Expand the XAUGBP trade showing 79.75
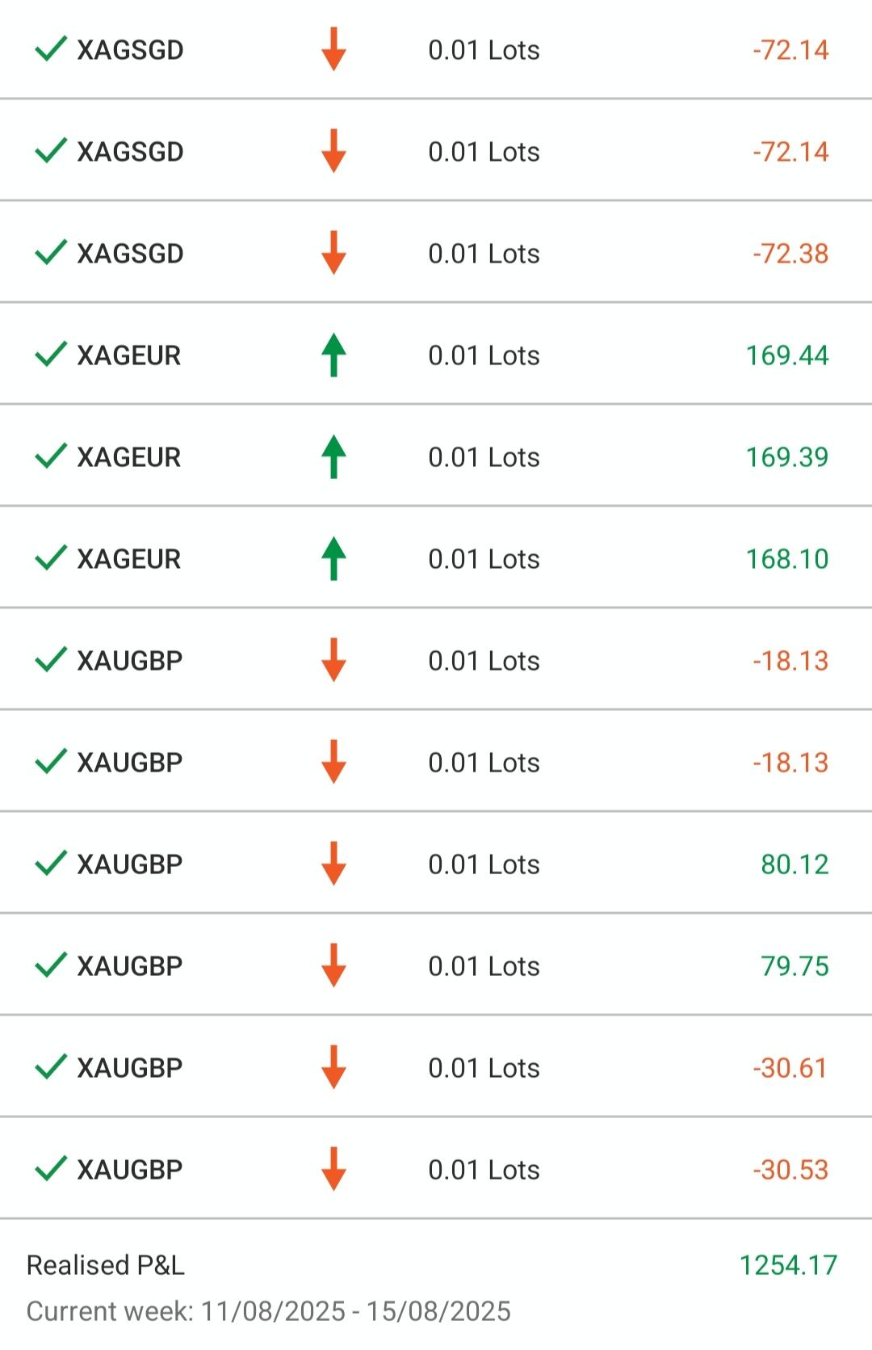Viewport: 872px width, 1350px height. point(436,966)
